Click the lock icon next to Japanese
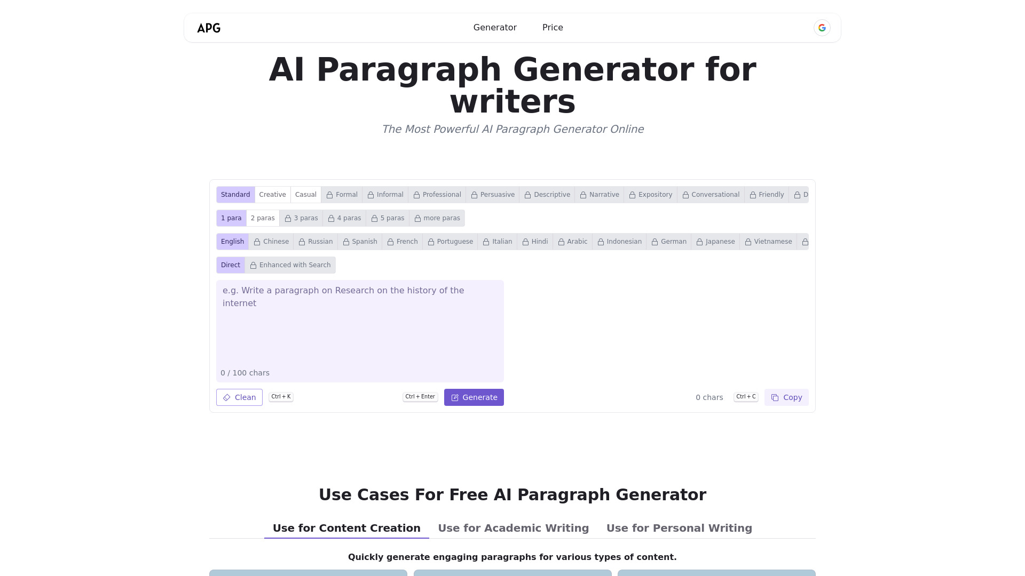 pos(700,241)
